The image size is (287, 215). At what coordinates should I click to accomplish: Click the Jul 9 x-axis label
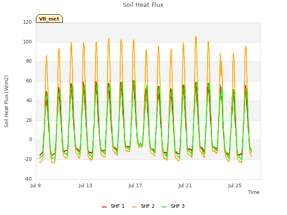tap(35, 185)
